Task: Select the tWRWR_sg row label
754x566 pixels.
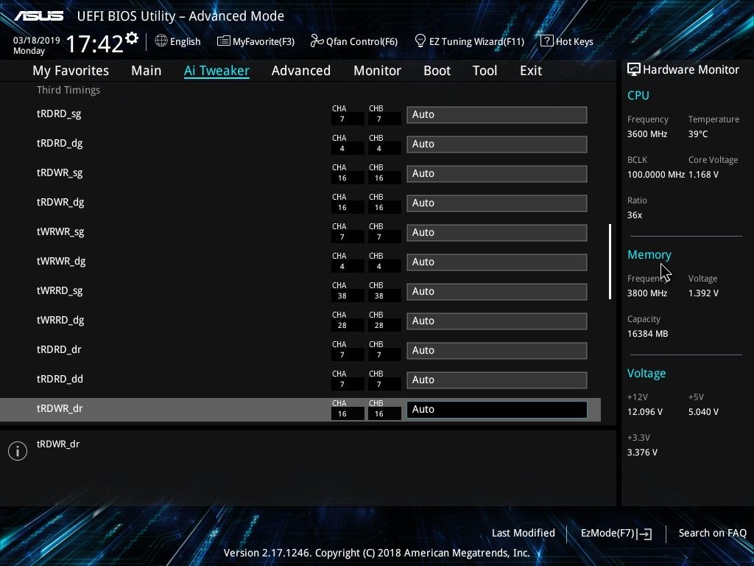Action: 60,232
